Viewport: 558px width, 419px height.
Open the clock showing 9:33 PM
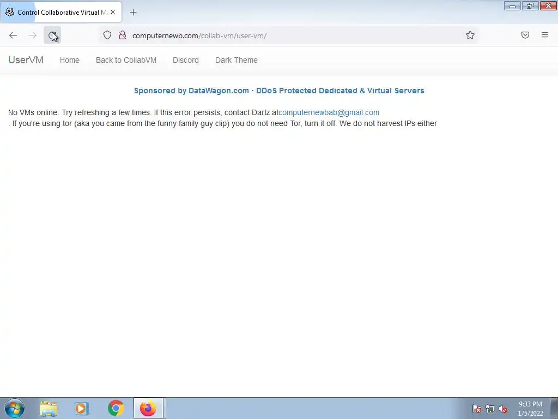[x=530, y=409]
